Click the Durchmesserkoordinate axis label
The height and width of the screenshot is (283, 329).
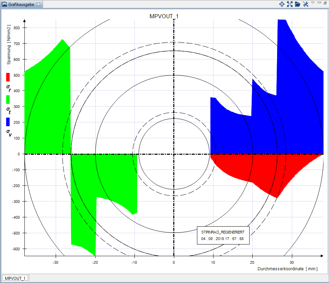click(x=287, y=269)
